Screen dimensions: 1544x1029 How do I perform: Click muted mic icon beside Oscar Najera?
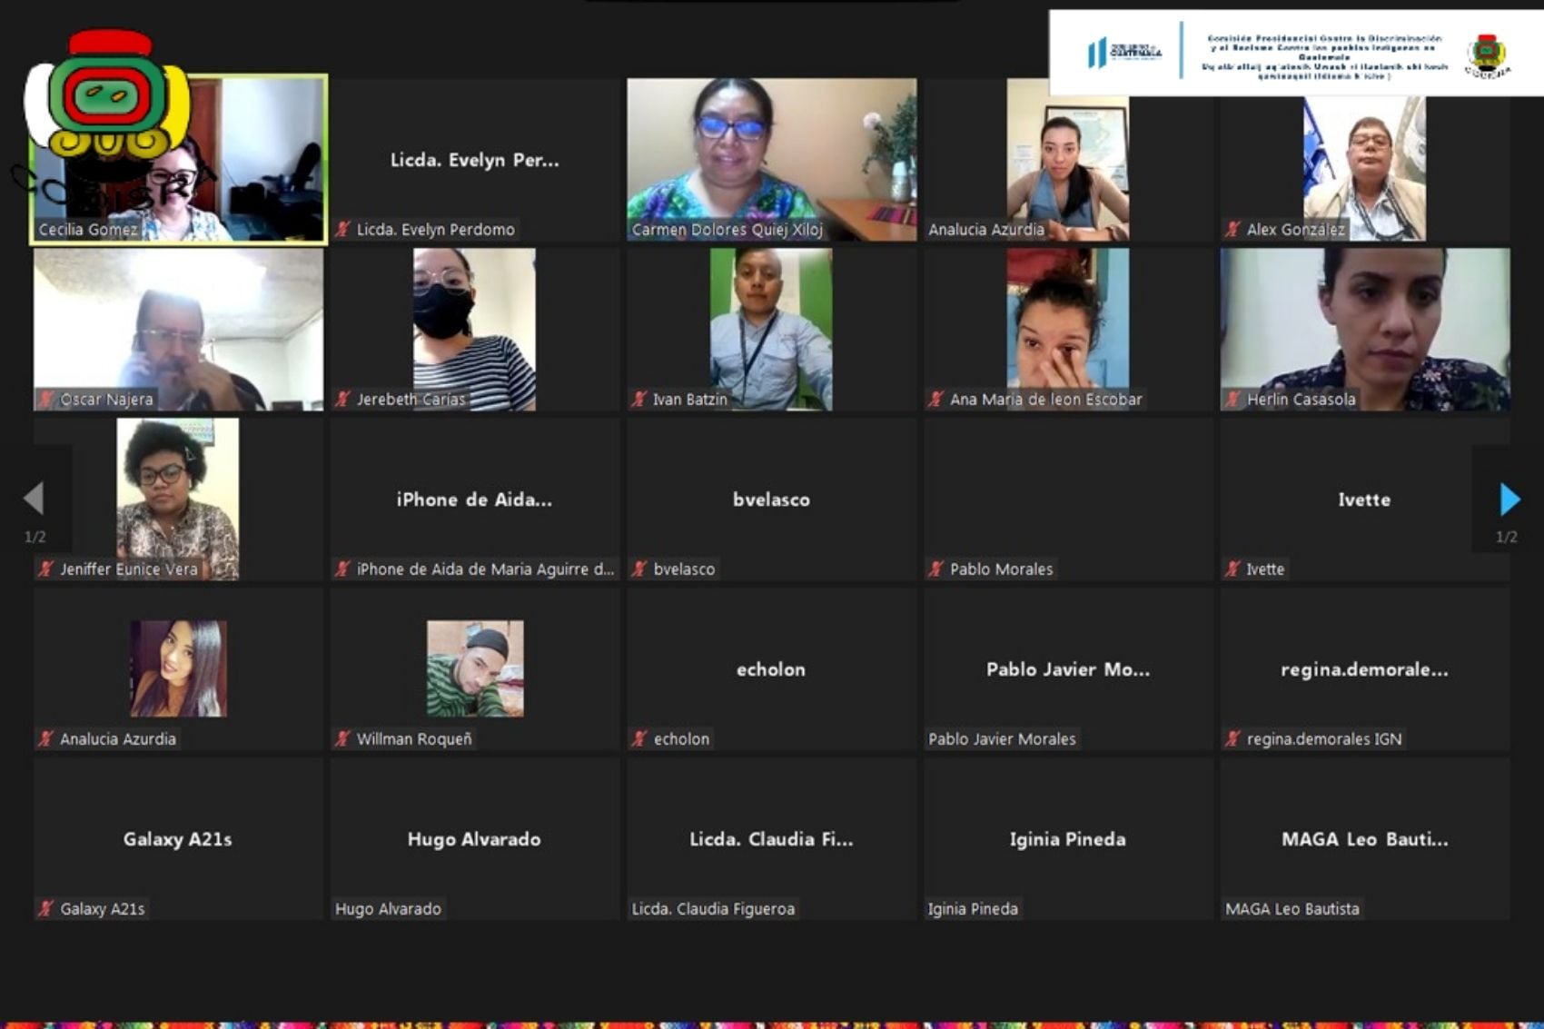46,399
